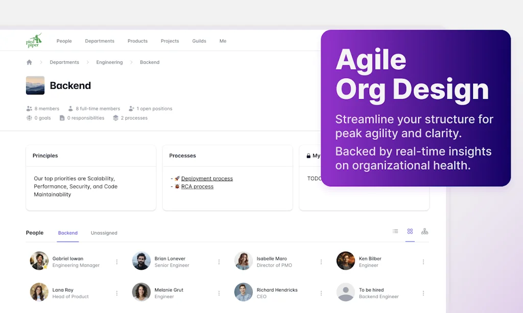This screenshot has width=523, height=313.
Task: Open the Deployment process link
Action: 207,179
